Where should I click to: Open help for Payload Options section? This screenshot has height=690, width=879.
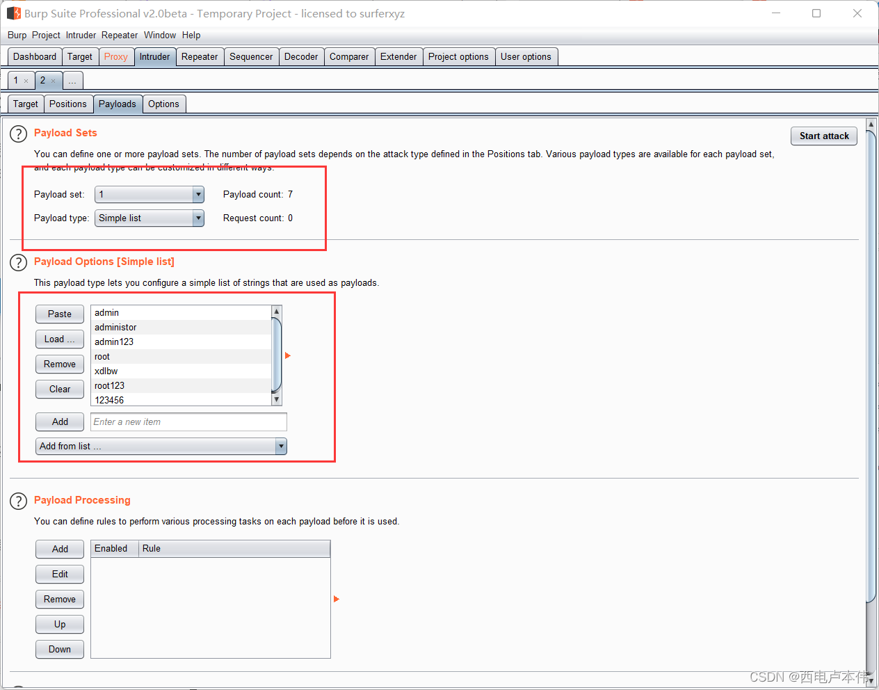tap(19, 263)
